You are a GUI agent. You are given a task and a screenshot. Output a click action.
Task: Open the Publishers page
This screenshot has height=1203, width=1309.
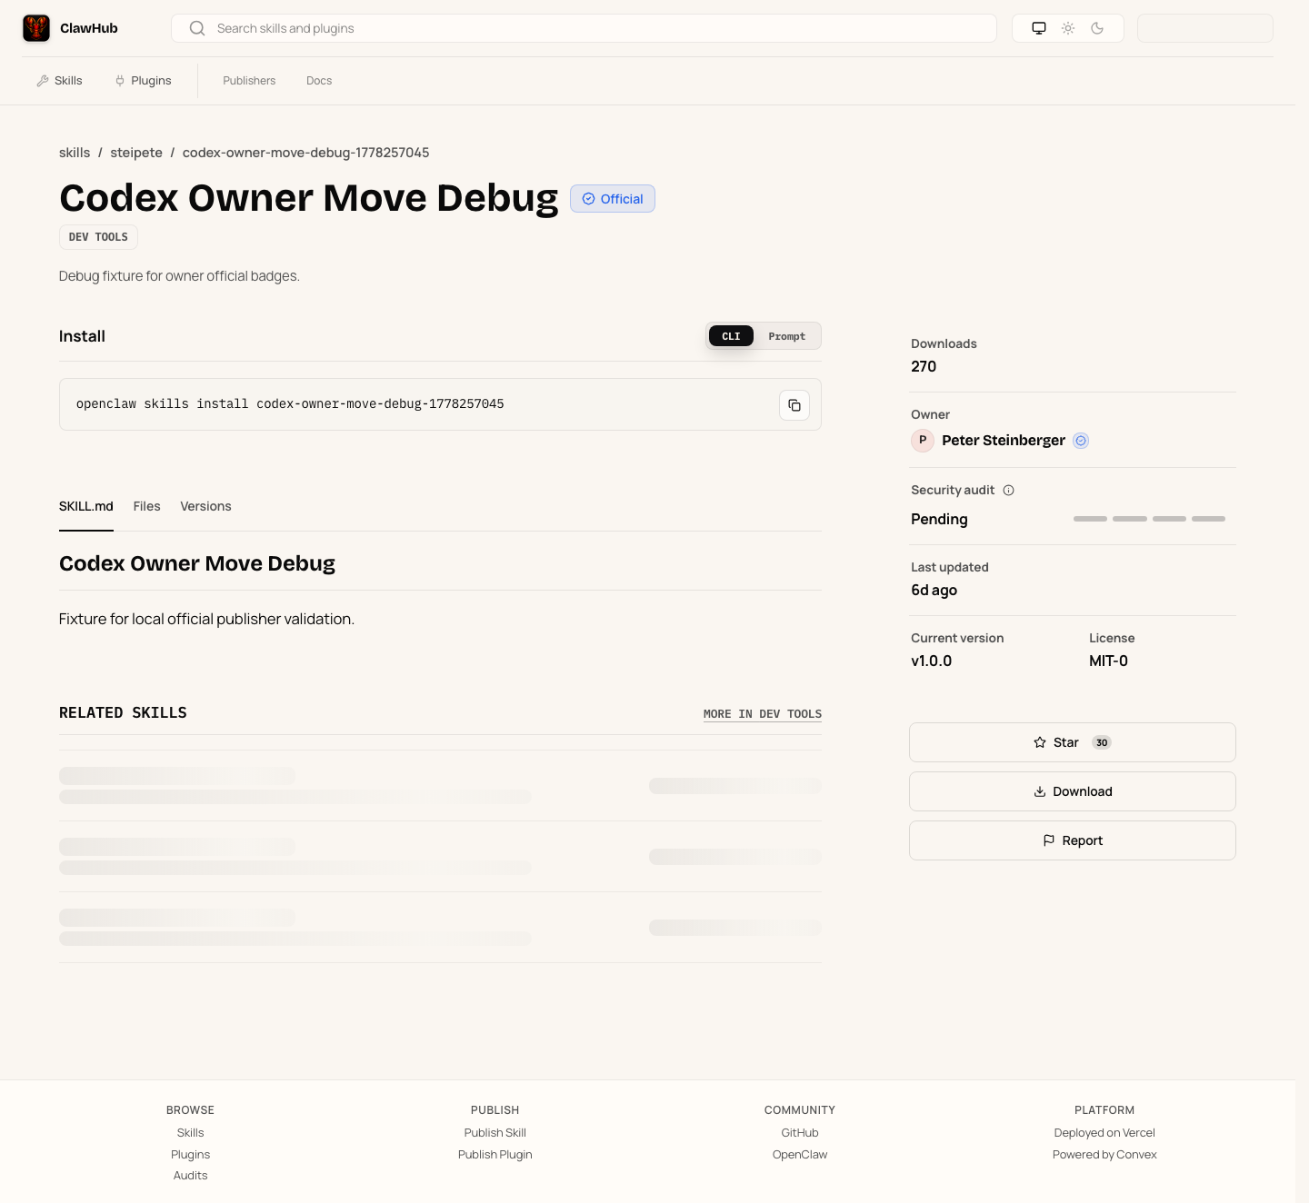249,81
